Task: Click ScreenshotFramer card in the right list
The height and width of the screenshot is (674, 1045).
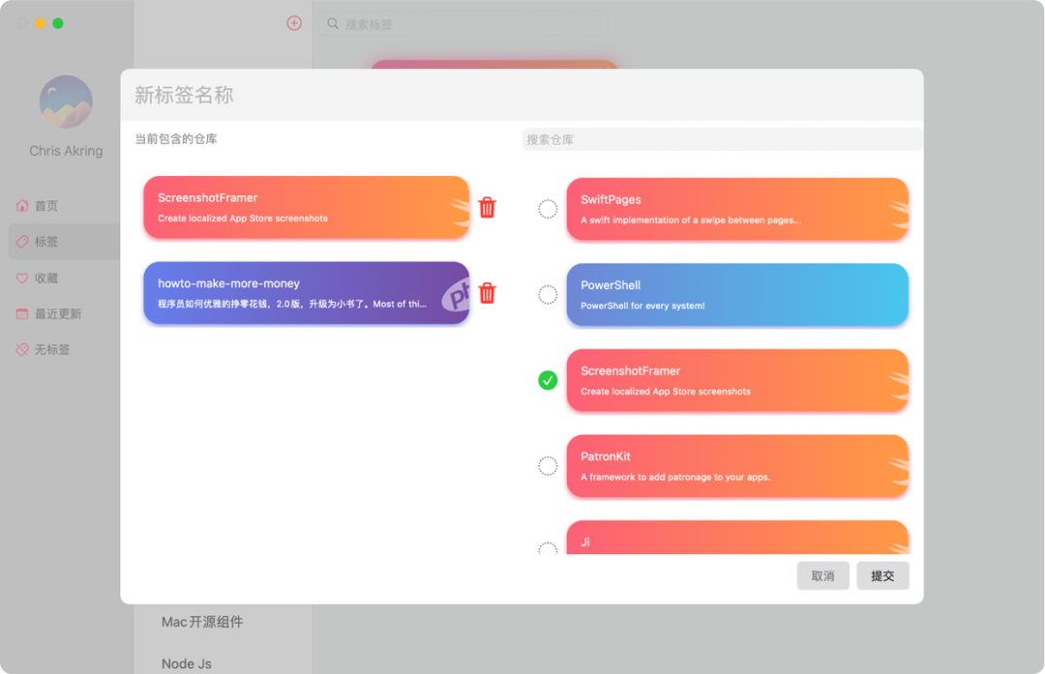Action: coord(737,380)
